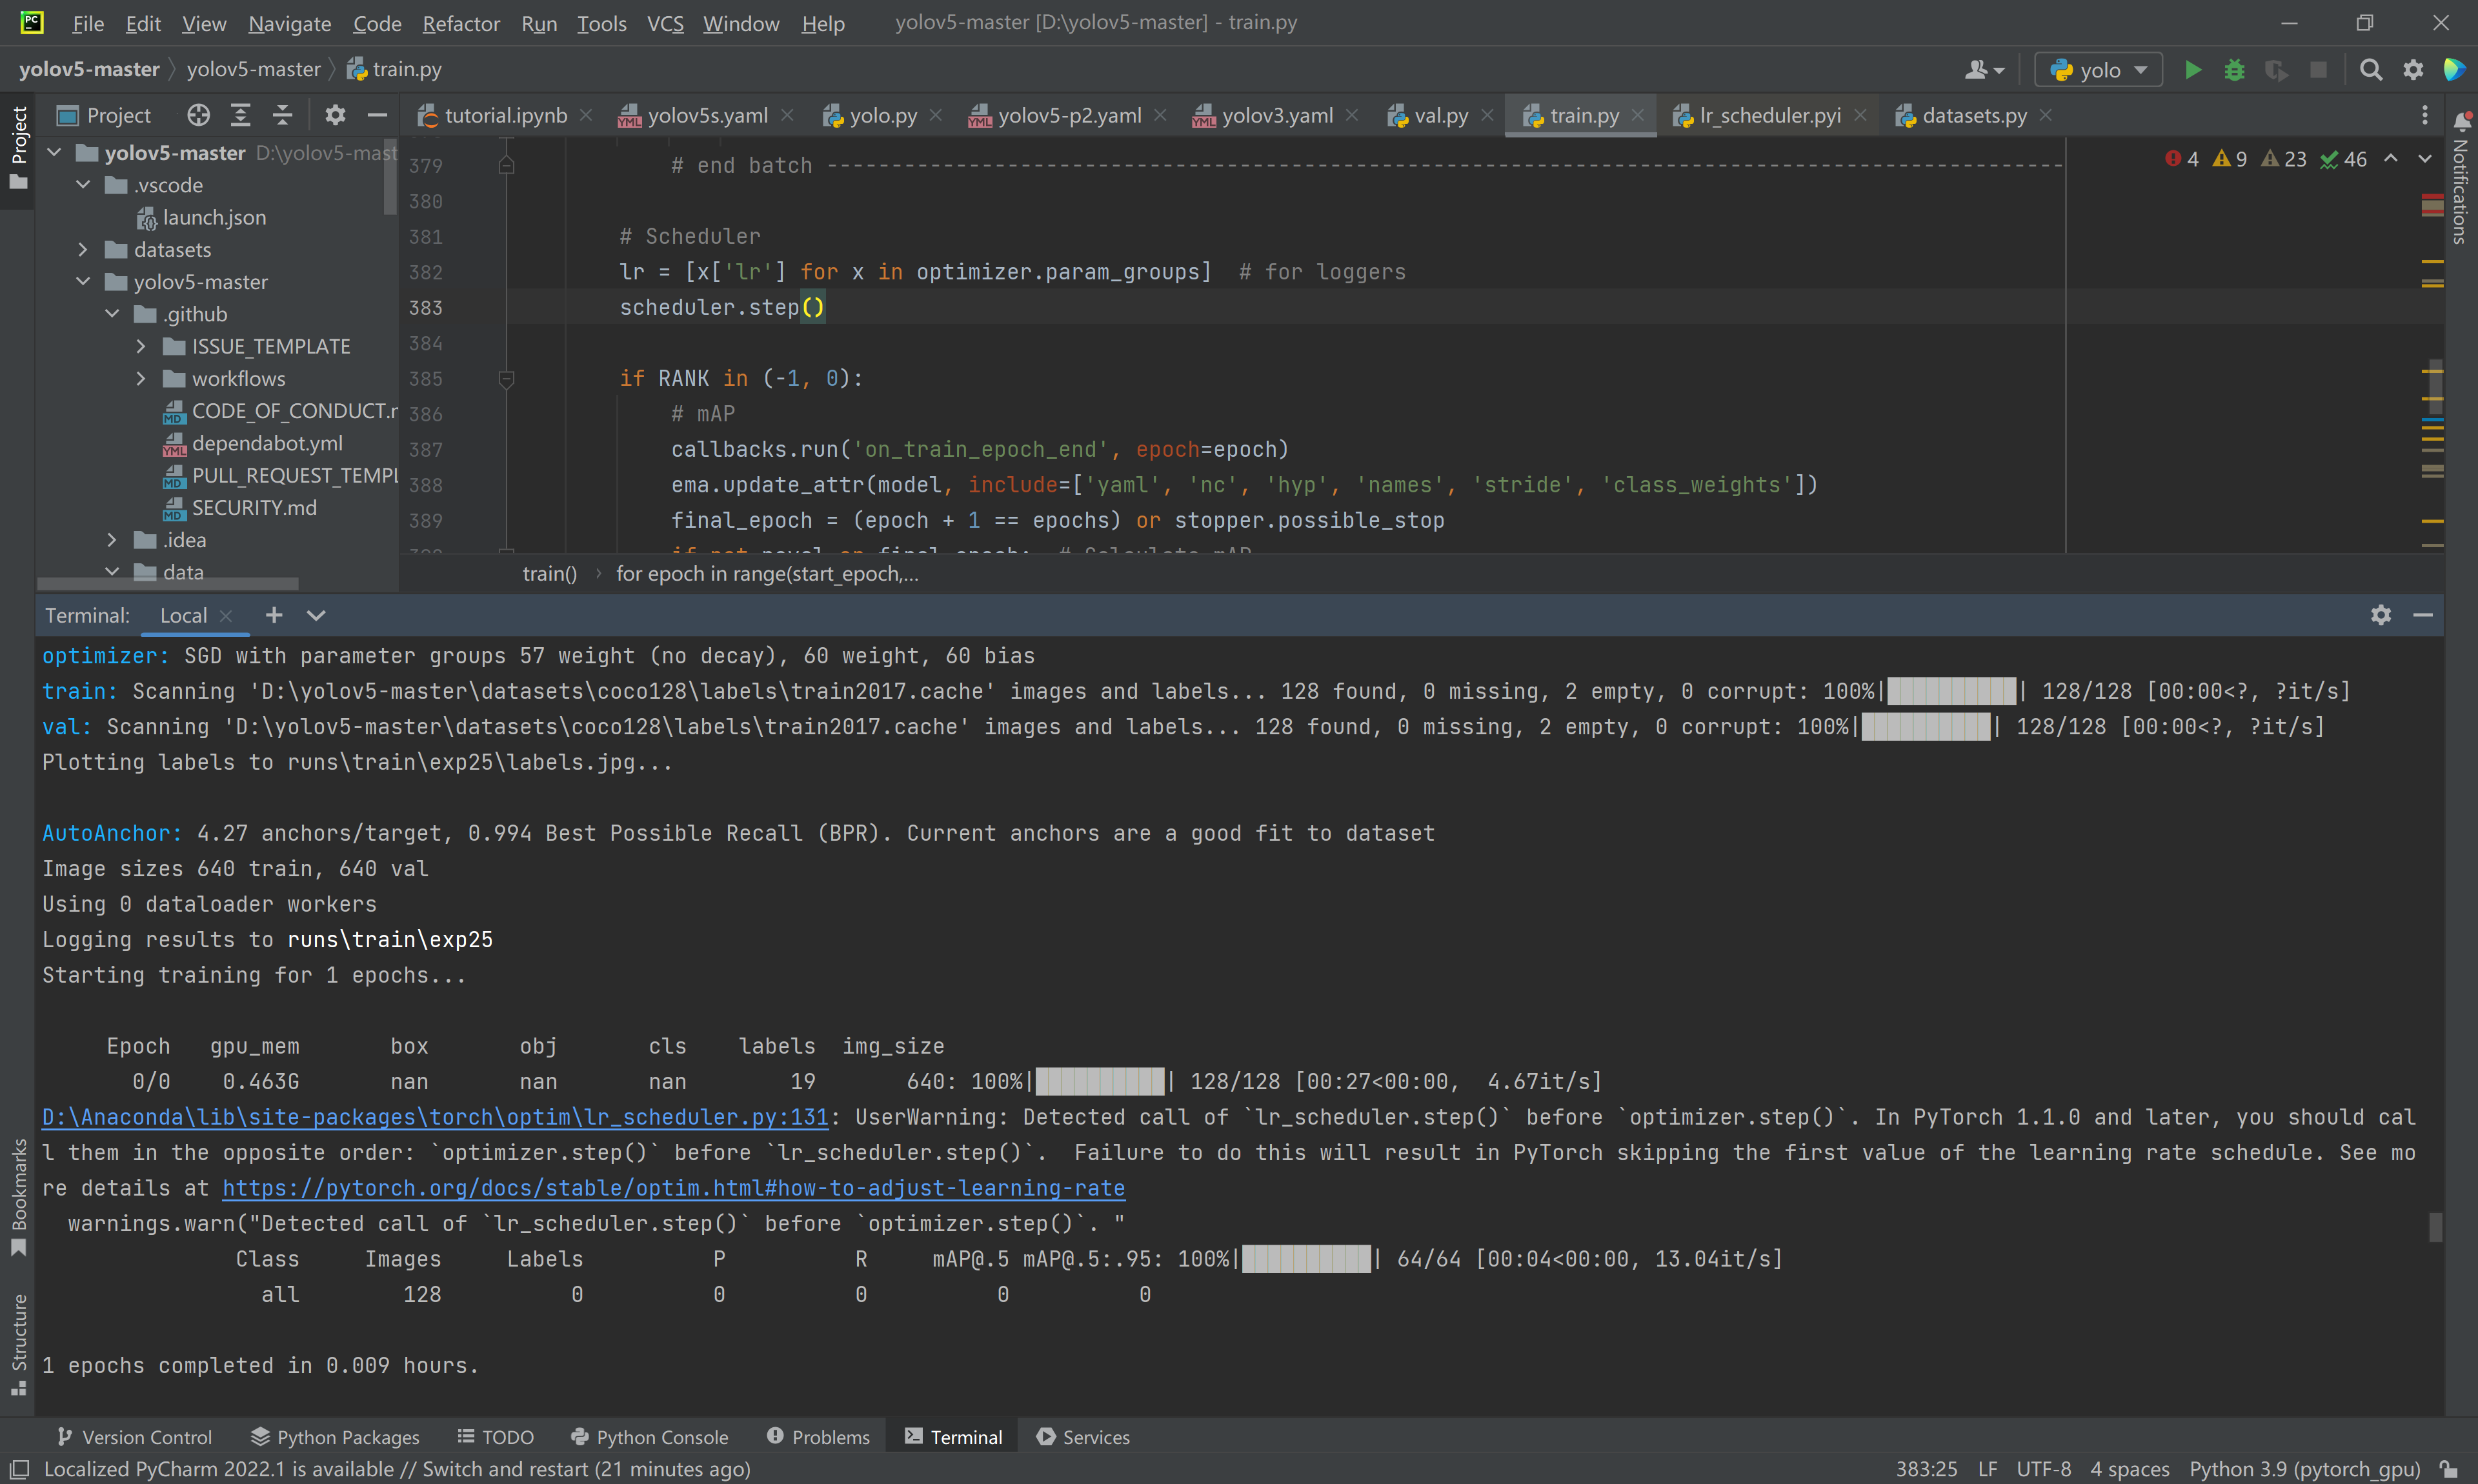This screenshot has height=1484, width=2478.
Task: Switch to the val.py editor tab
Action: (x=1441, y=115)
